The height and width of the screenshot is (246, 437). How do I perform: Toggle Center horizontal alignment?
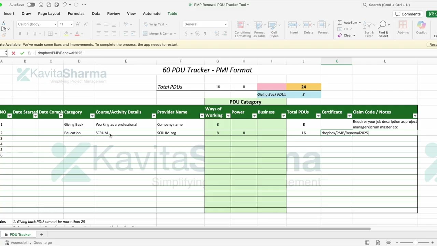[106, 33]
